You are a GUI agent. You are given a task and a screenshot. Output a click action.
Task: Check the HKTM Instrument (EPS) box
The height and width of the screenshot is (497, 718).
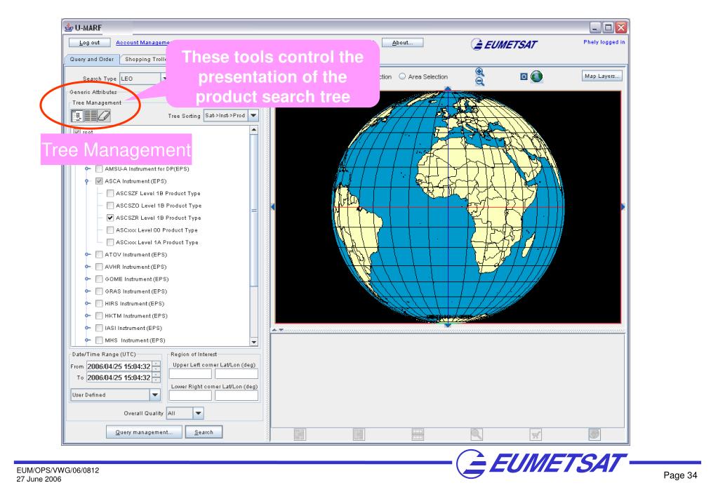coord(99,316)
